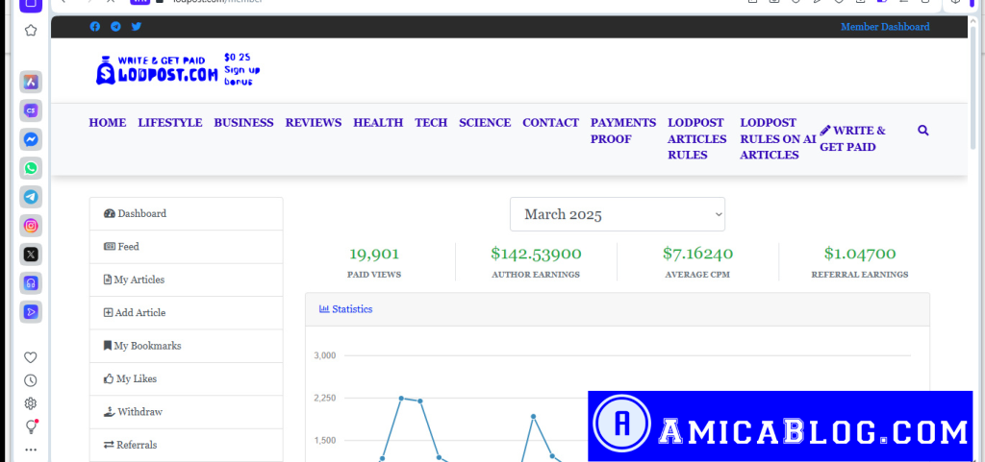Go to the HEALTH menu item
This screenshot has width=985, height=462.
pos(378,123)
